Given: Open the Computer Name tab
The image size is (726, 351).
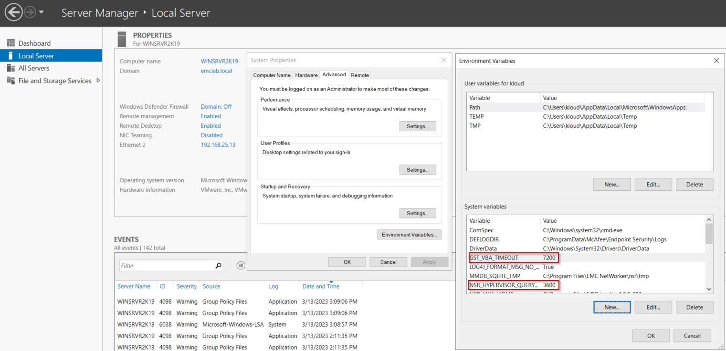Looking at the screenshot, I should tap(271, 75).
